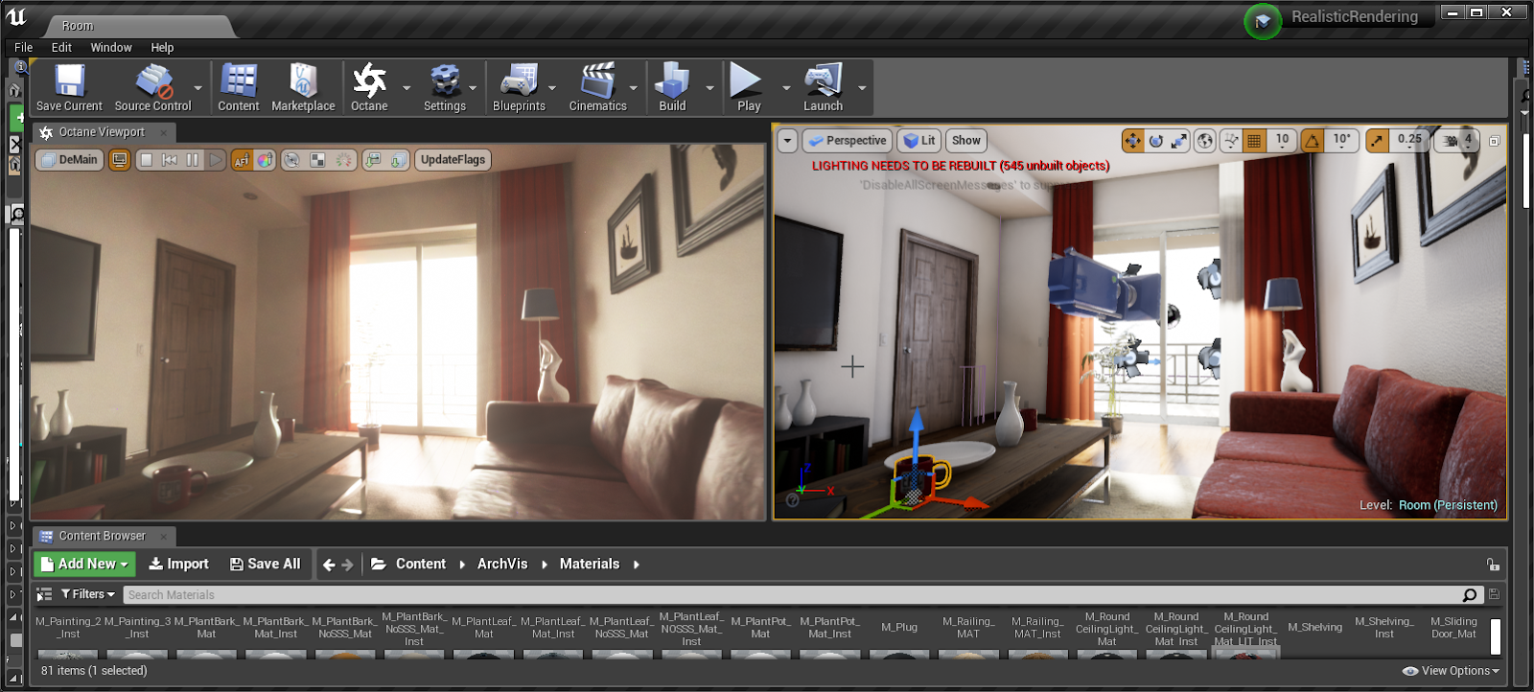Select the translate gizmo tool

1133,141
